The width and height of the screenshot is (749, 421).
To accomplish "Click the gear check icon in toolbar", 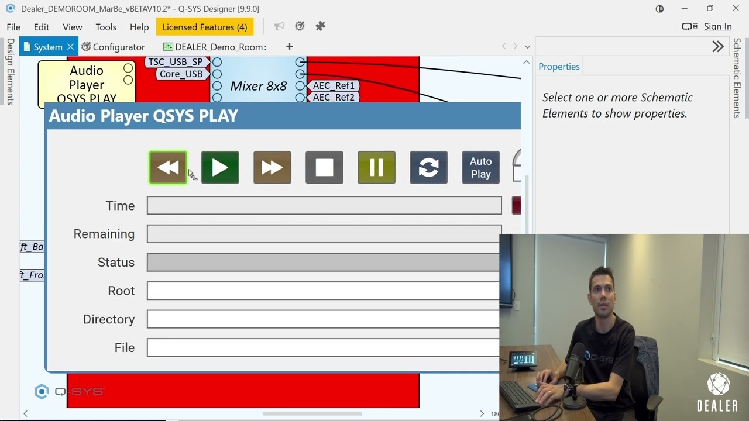I will [300, 26].
